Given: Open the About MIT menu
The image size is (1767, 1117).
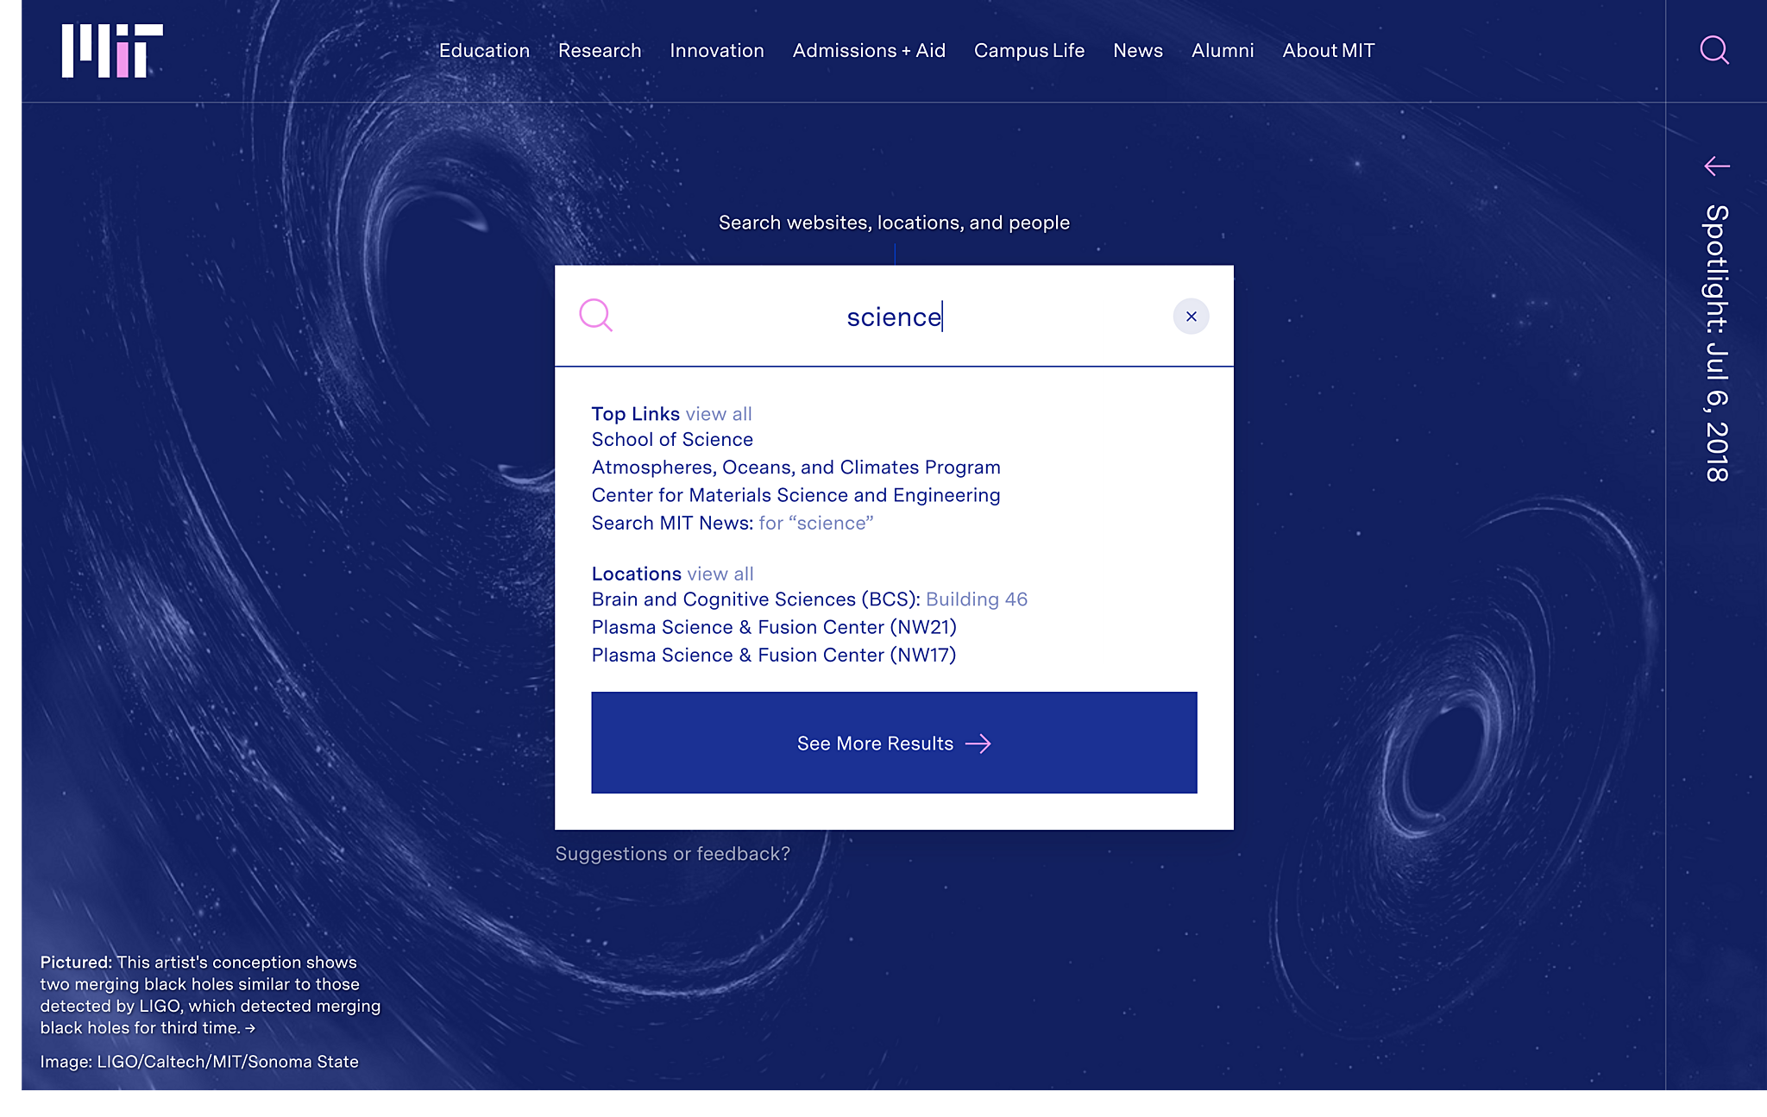Looking at the screenshot, I should click(x=1329, y=51).
